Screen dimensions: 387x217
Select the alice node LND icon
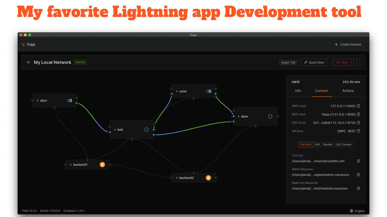69,101
